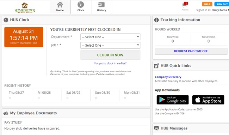Click the orange Help button
229x135 pixels.
point(207,4)
